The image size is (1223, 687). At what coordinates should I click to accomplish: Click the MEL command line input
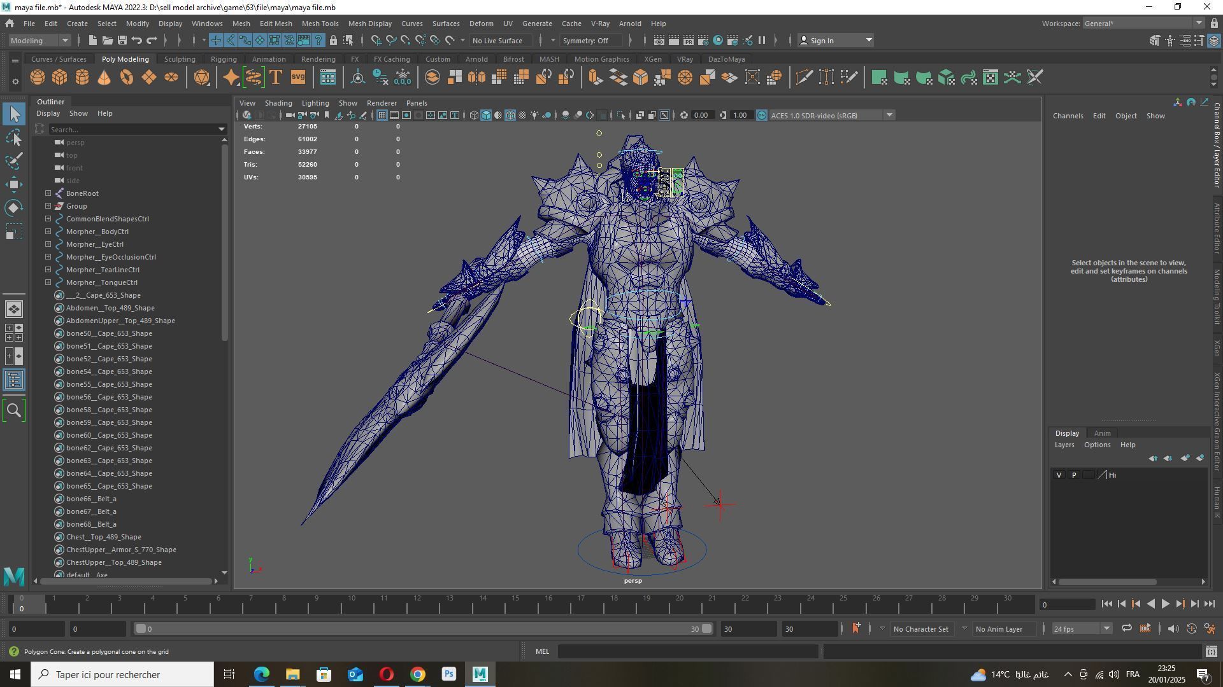click(688, 651)
